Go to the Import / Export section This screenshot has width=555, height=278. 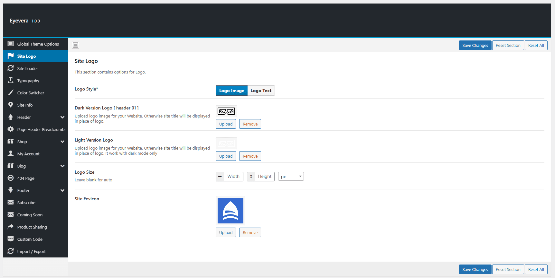(x=35, y=251)
